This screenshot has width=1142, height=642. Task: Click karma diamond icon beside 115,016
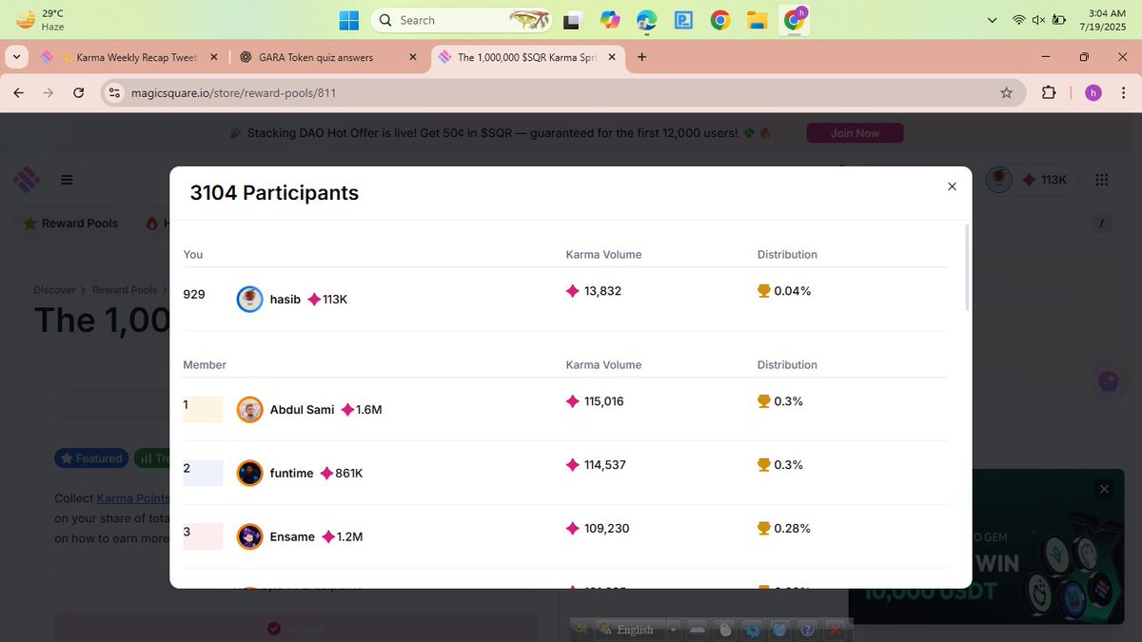[x=572, y=401]
